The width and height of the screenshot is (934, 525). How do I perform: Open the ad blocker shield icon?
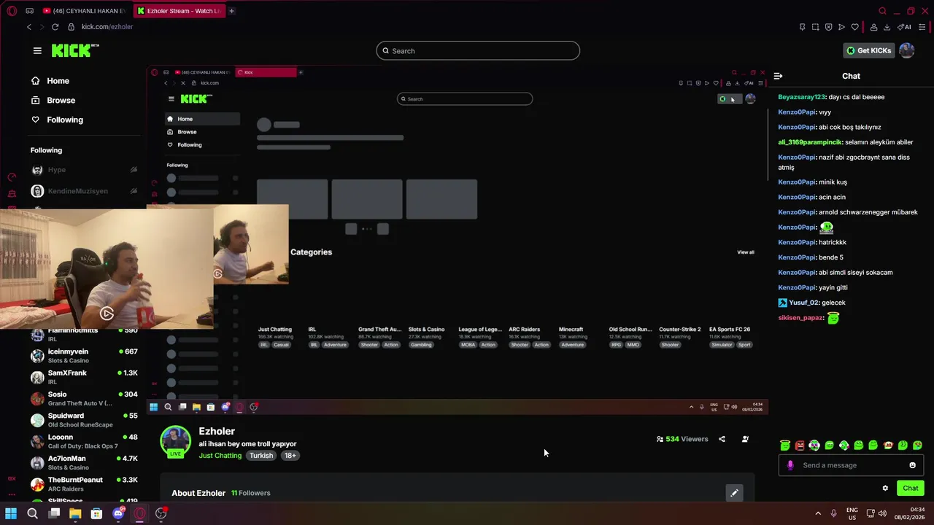point(828,27)
